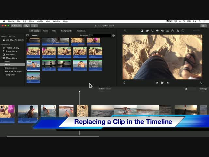Enter fullscreen playback mode
Image resolution: width=209 pixels, height=157 pixels.
[x=201, y=83]
